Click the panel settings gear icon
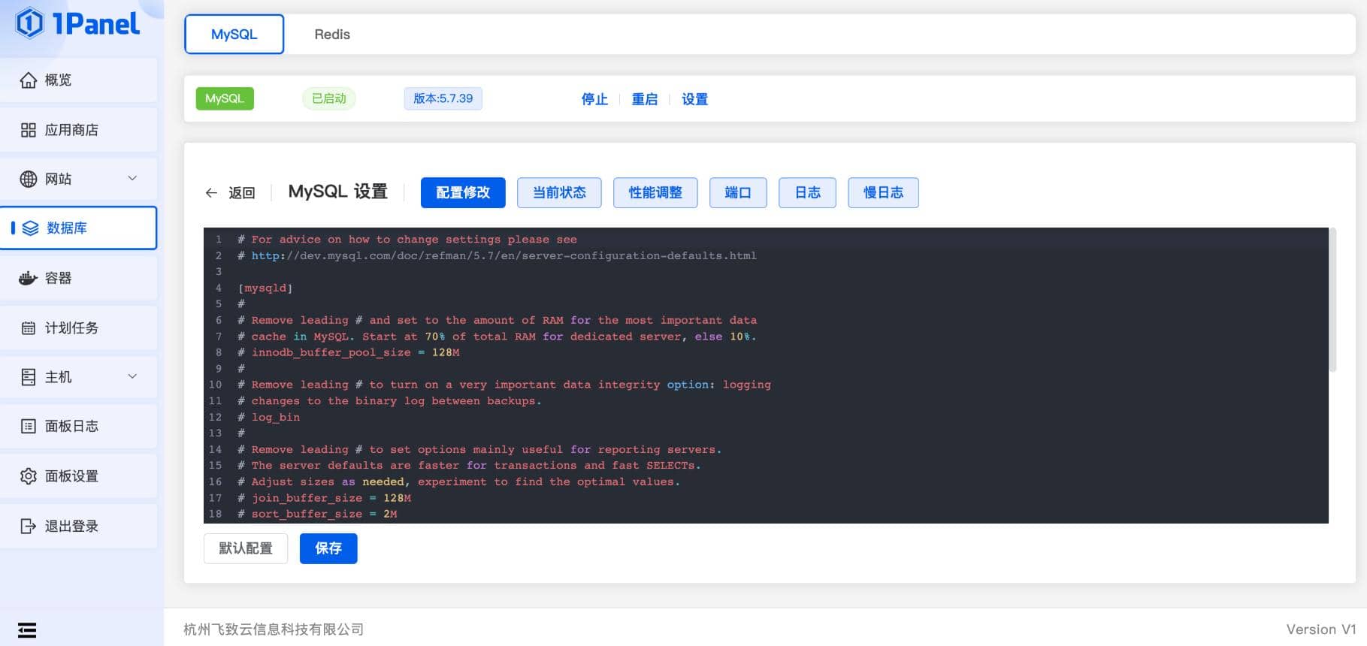The width and height of the screenshot is (1367, 646). tap(29, 476)
